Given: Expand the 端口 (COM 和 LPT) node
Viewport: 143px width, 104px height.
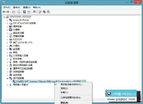Looking at the screenshot, I should pos(8,43).
